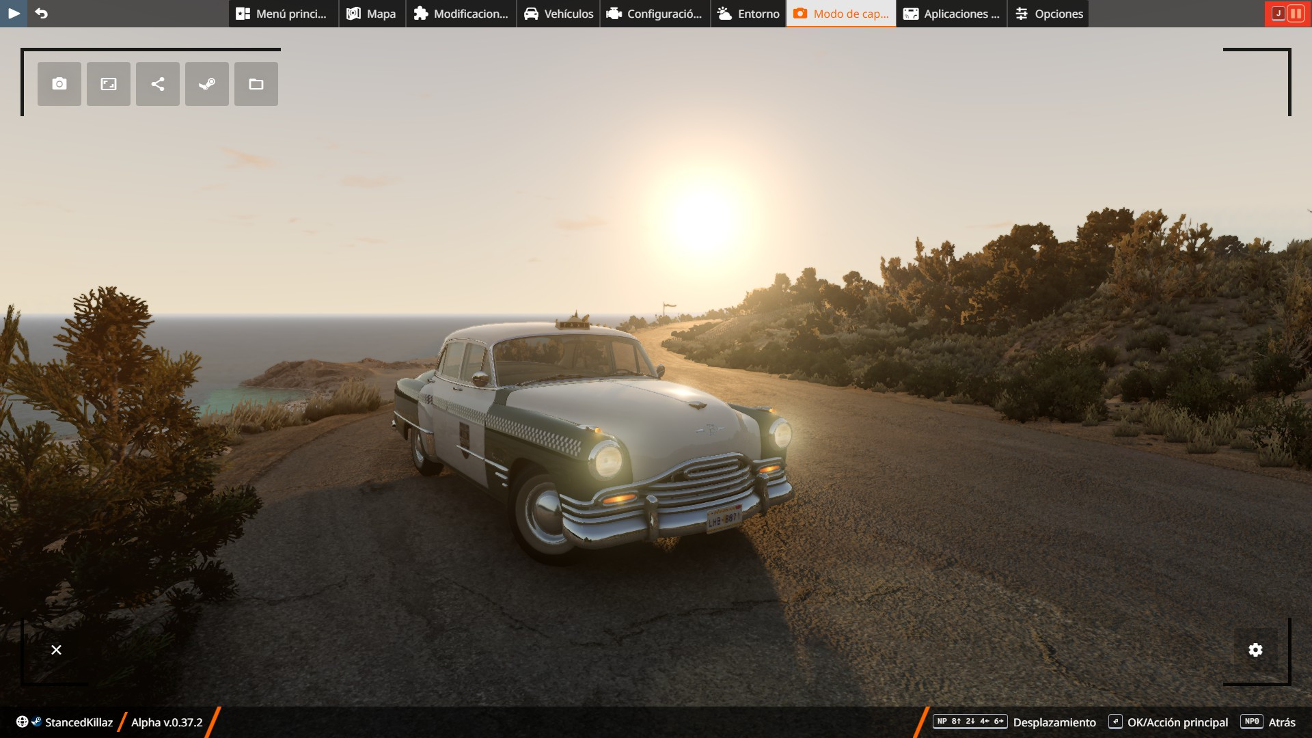Open the Aplicaciones tab
This screenshot has height=738, width=1312.
(952, 14)
